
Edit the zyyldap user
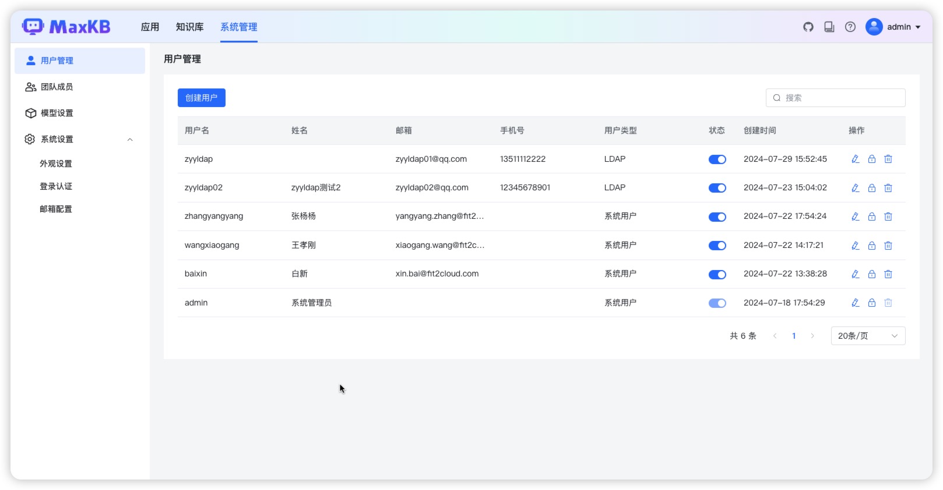(856, 159)
